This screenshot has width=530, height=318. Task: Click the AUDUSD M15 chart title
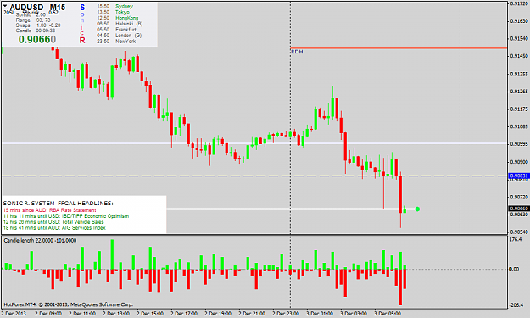point(37,7)
